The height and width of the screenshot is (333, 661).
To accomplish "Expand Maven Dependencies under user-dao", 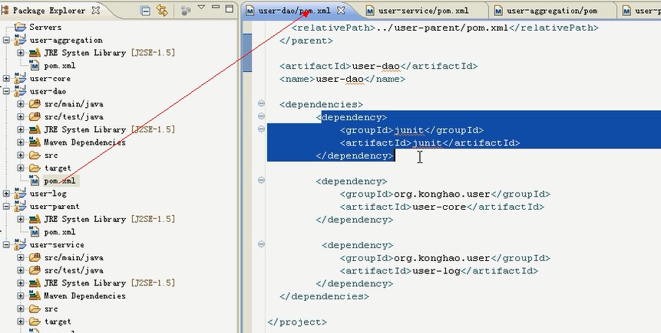I will (21, 142).
